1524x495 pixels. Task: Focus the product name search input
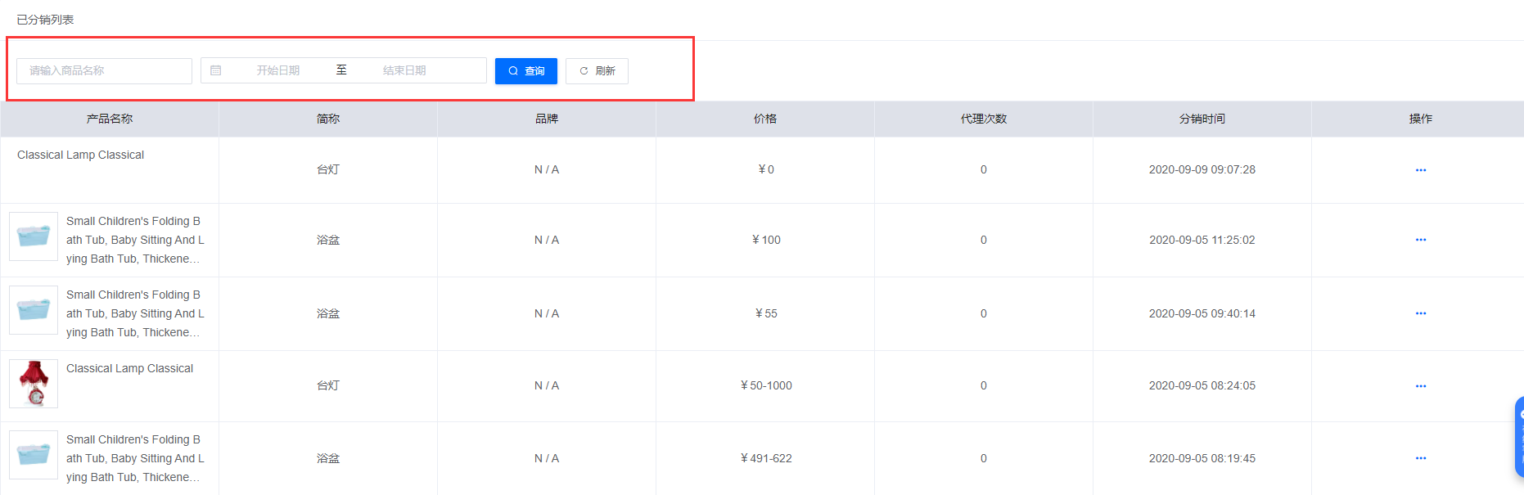coord(104,71)
